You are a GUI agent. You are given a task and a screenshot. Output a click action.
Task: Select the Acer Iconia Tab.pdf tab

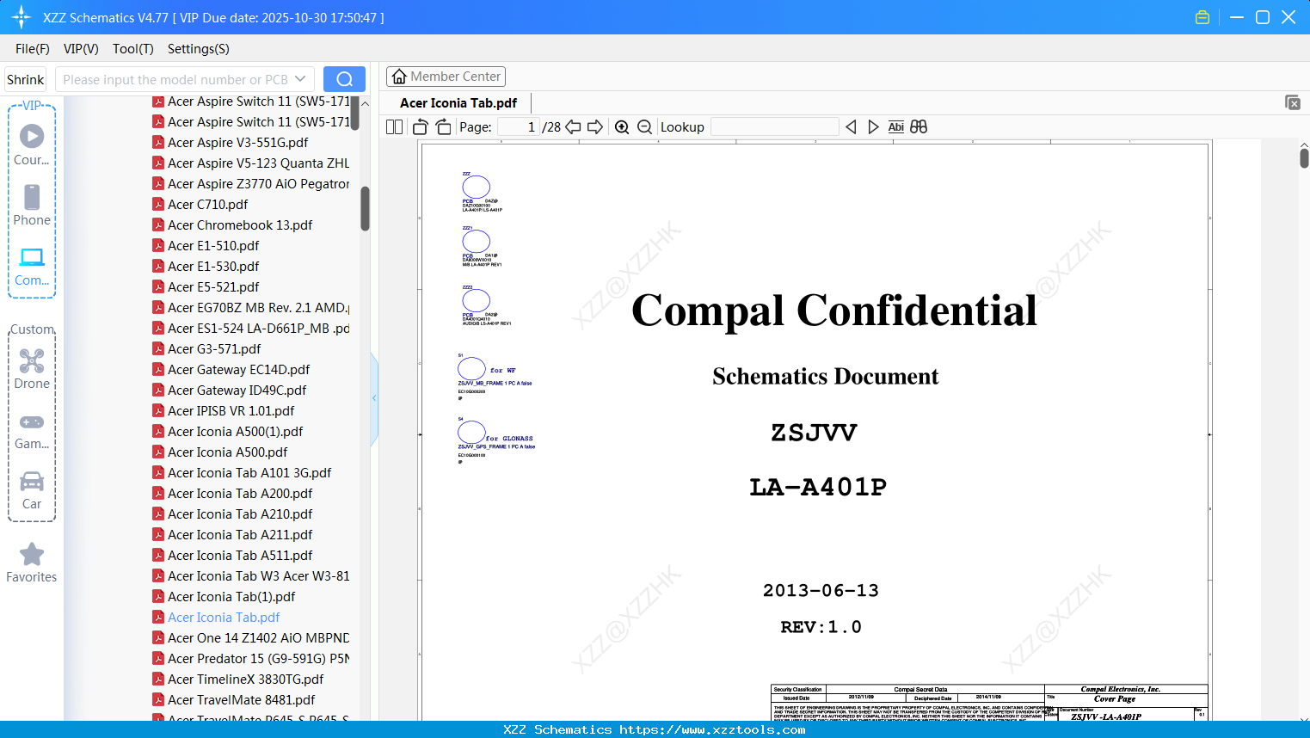tap(458, 103)
